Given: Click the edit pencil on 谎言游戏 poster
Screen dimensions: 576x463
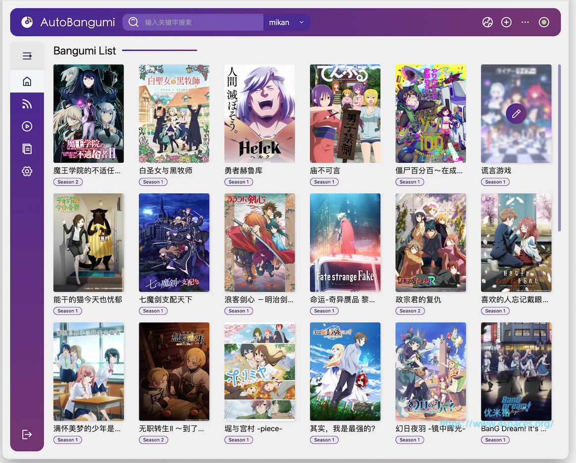Looking at the screenshot, I should (x=516, y=114).
